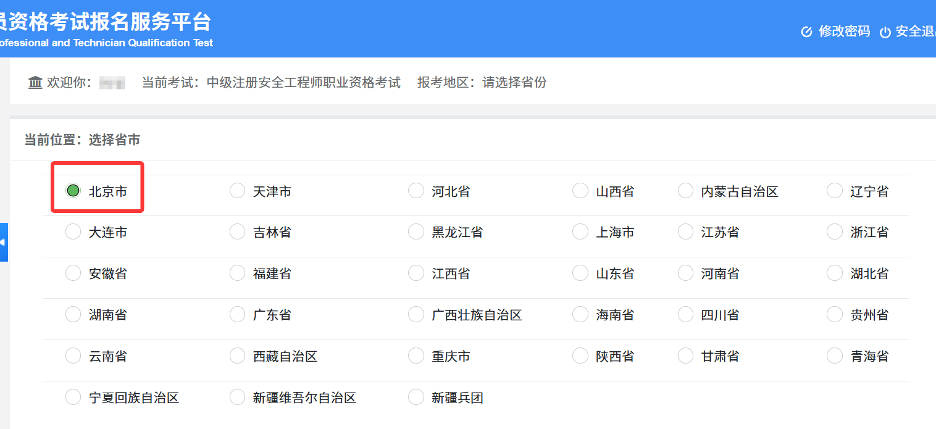The height and width of the screenshot is (429, 936).
Task: Select 宁夏回族自治区
Action: 73,397
